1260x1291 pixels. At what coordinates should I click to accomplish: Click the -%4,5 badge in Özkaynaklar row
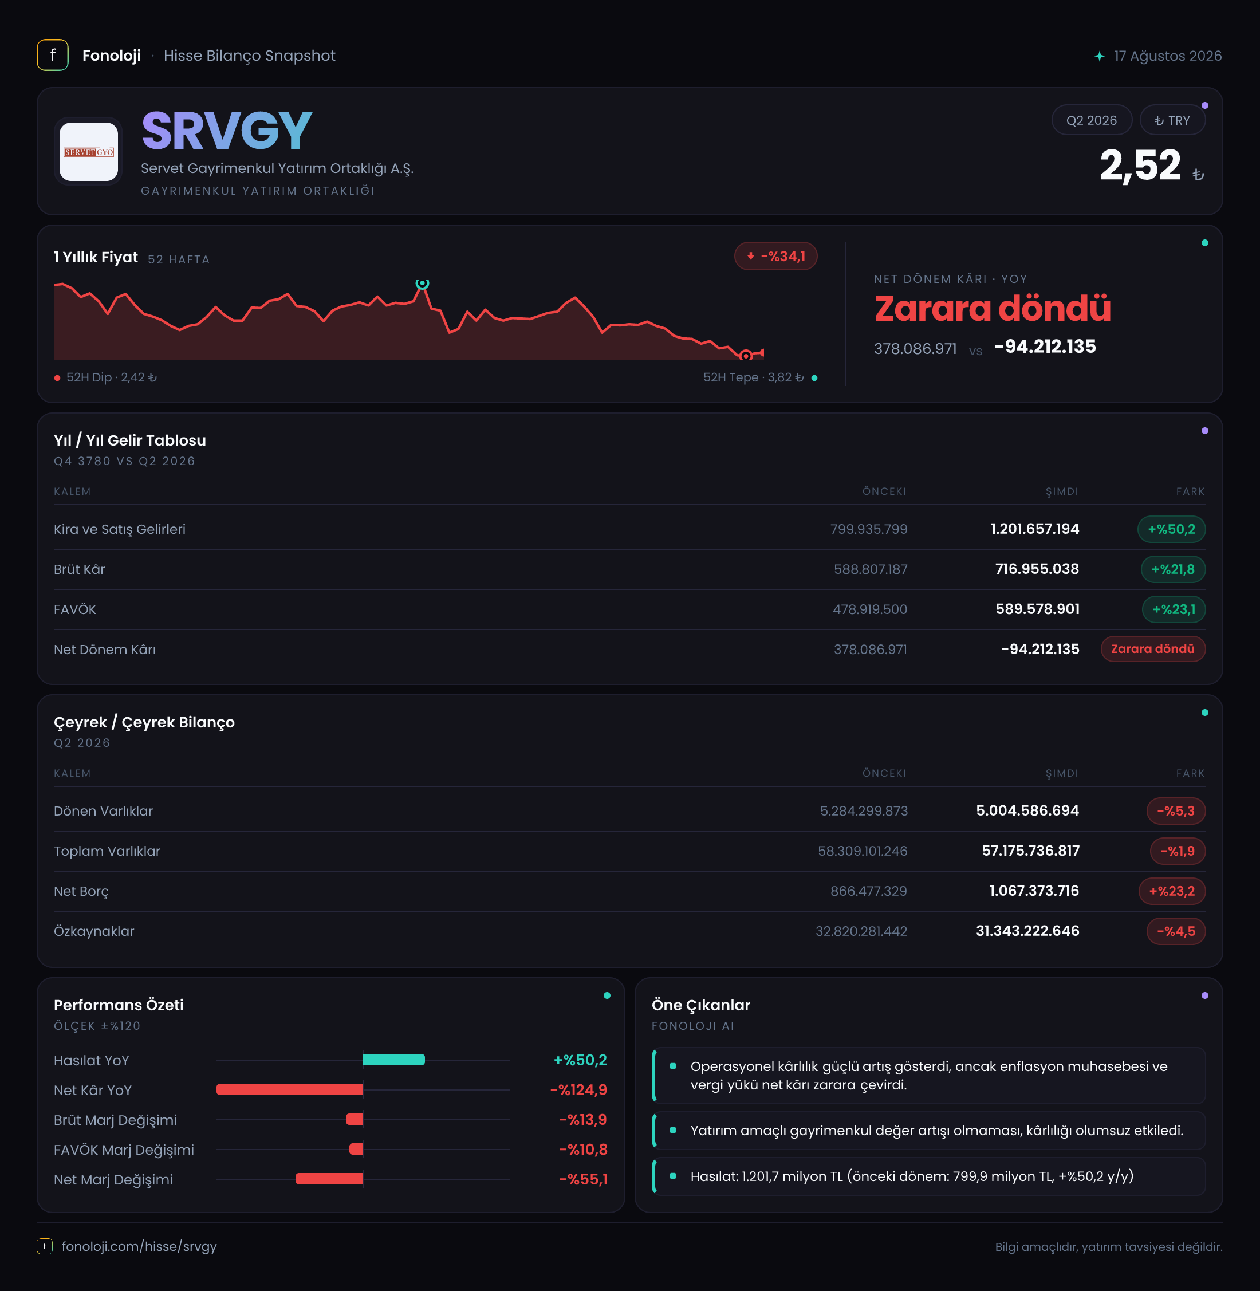[x=1176, y=931]
